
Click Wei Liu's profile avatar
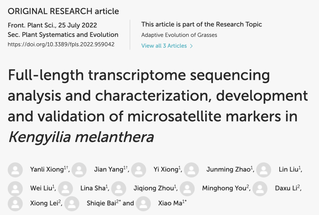pyautogui.click(x=15, y=189)
